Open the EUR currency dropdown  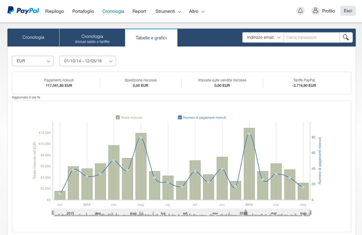coord(33,61)
